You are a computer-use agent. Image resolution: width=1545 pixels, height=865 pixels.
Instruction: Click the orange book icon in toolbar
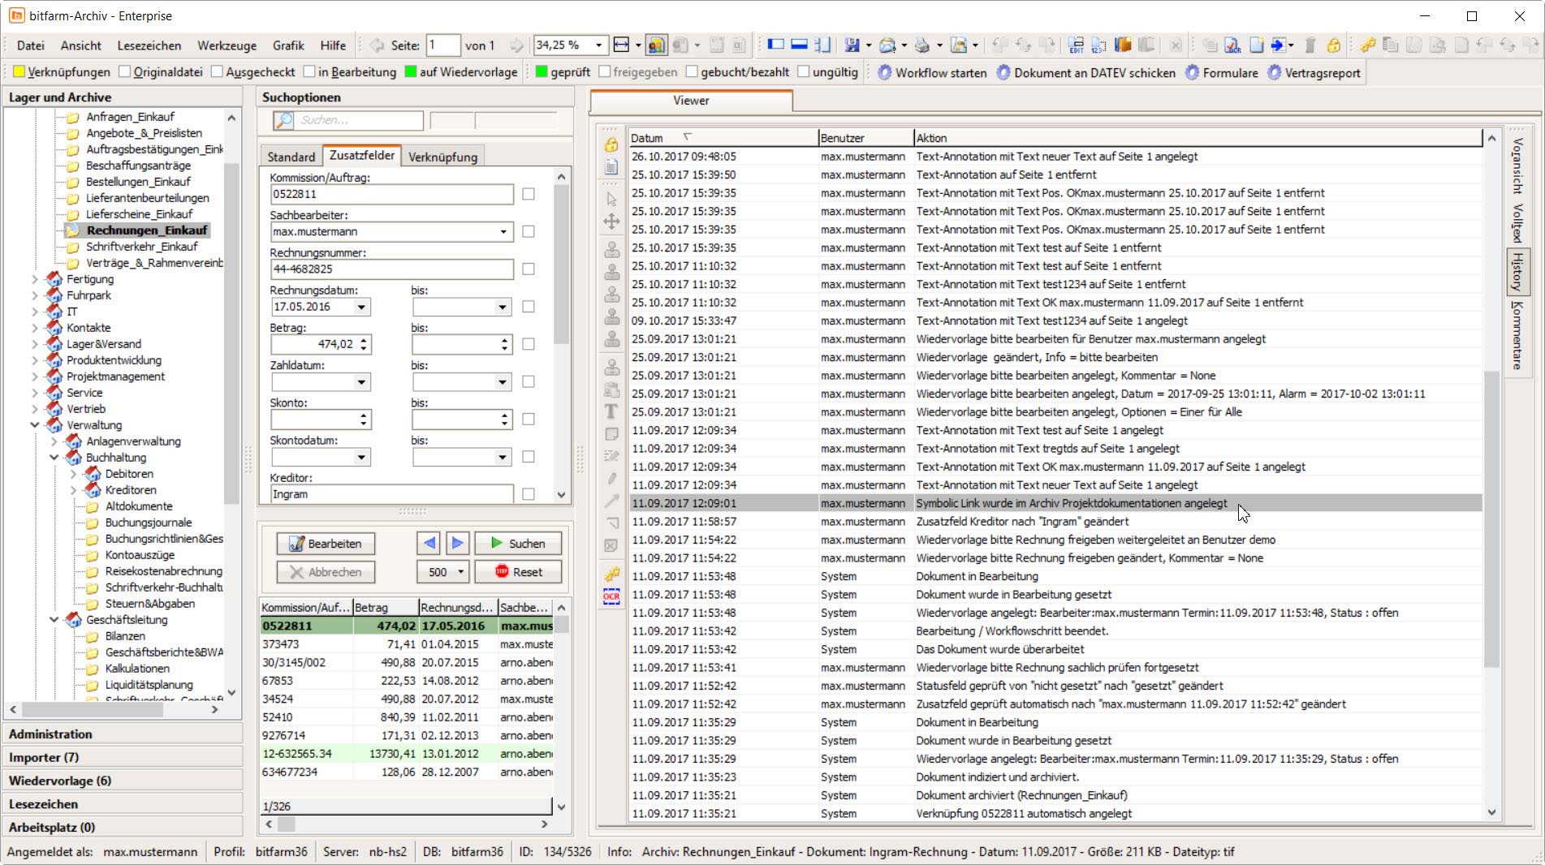(1123, 45)
